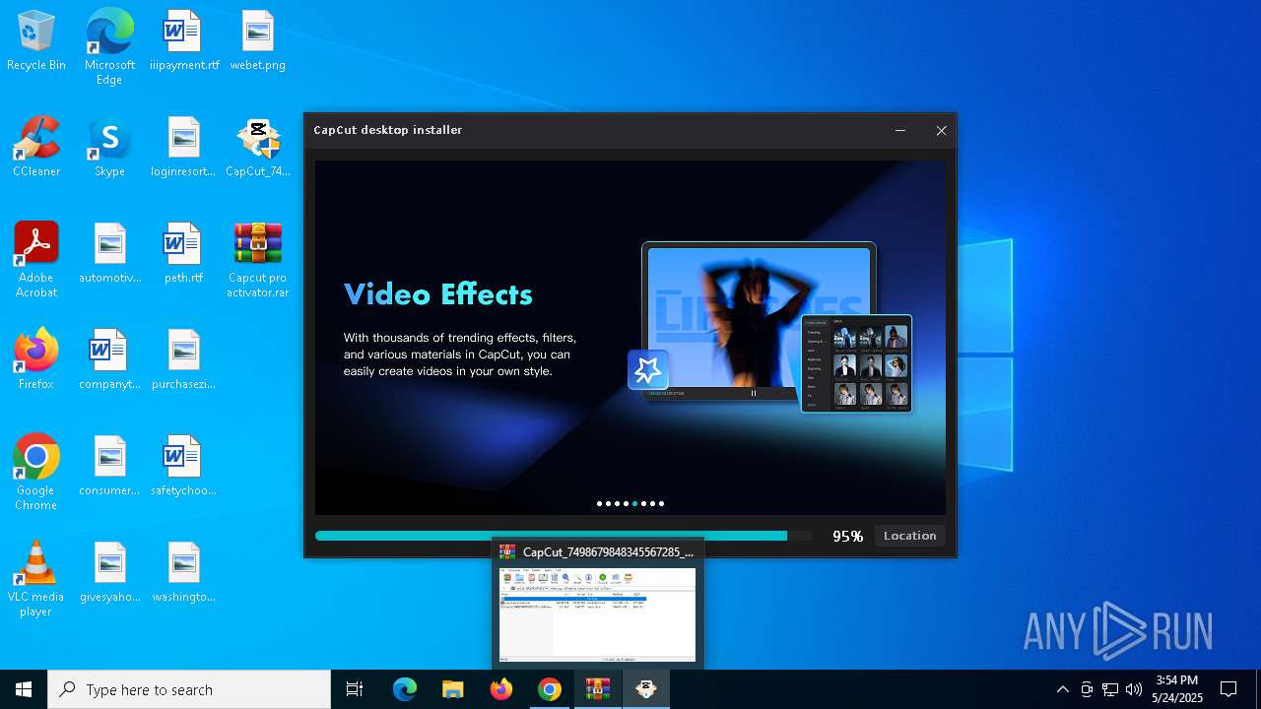This screenshot has height=709, width=1261.
Task: Open CCleaner desktop shortcut
Action: 36,147
